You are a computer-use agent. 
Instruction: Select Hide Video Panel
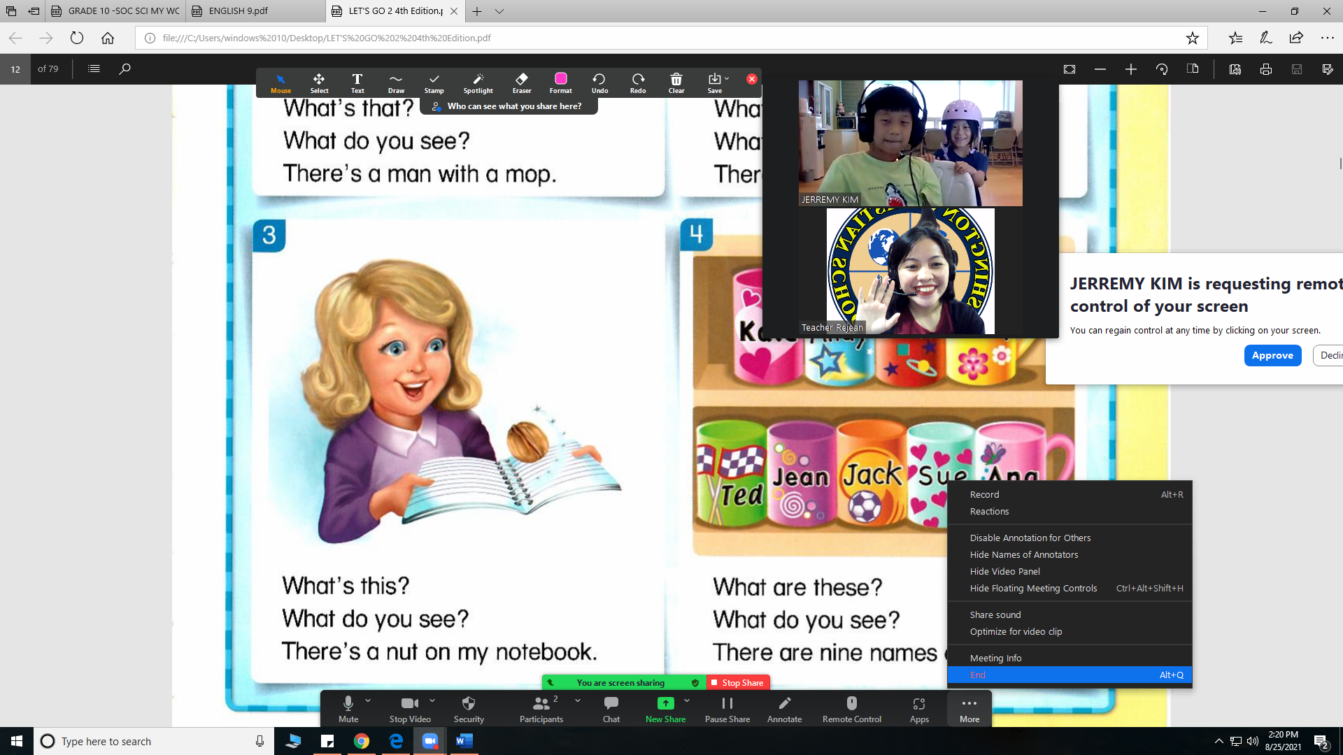click(x=1070, y=571)
